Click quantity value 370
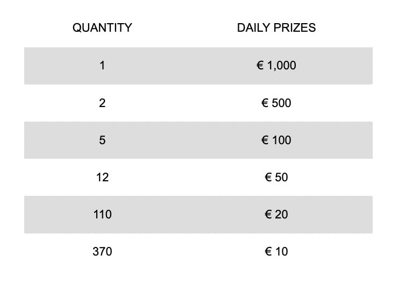 pos(102,251)
